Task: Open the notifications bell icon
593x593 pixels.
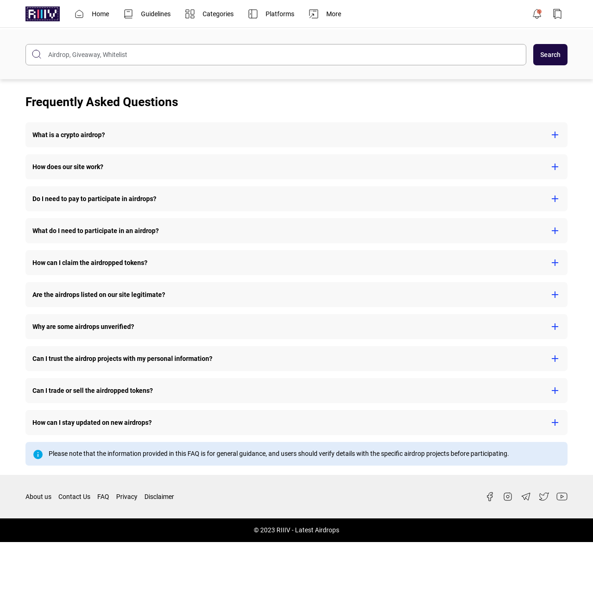Action: pyautogui.click(x=537, y=14)
